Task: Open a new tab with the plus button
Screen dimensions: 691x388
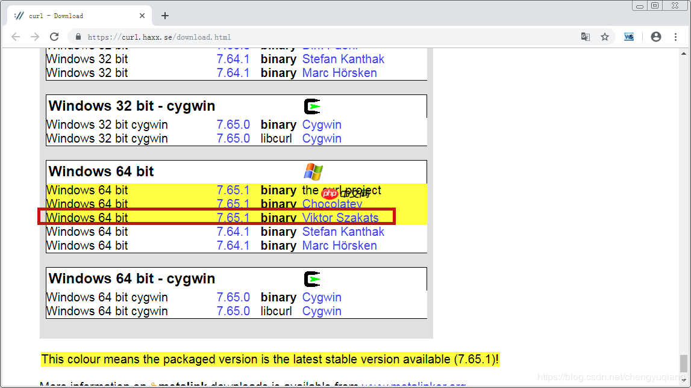Action: pyautogui.click(x=164, y=16)
